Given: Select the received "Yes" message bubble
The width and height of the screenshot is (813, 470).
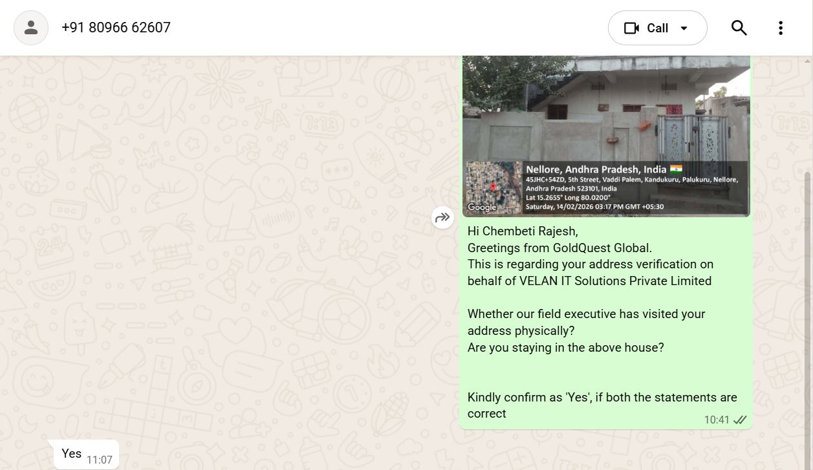Looking at the screenshot, I should (71, 454).
